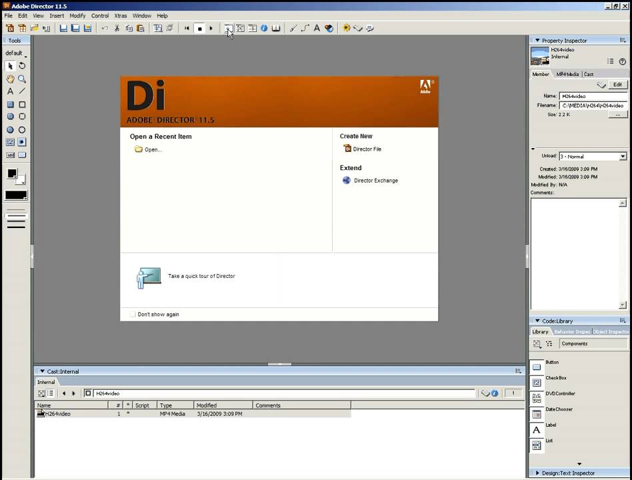Screen dimensions: 632x480
Task: Click Open... under Open a Recent Item
Action: point(148,149)
